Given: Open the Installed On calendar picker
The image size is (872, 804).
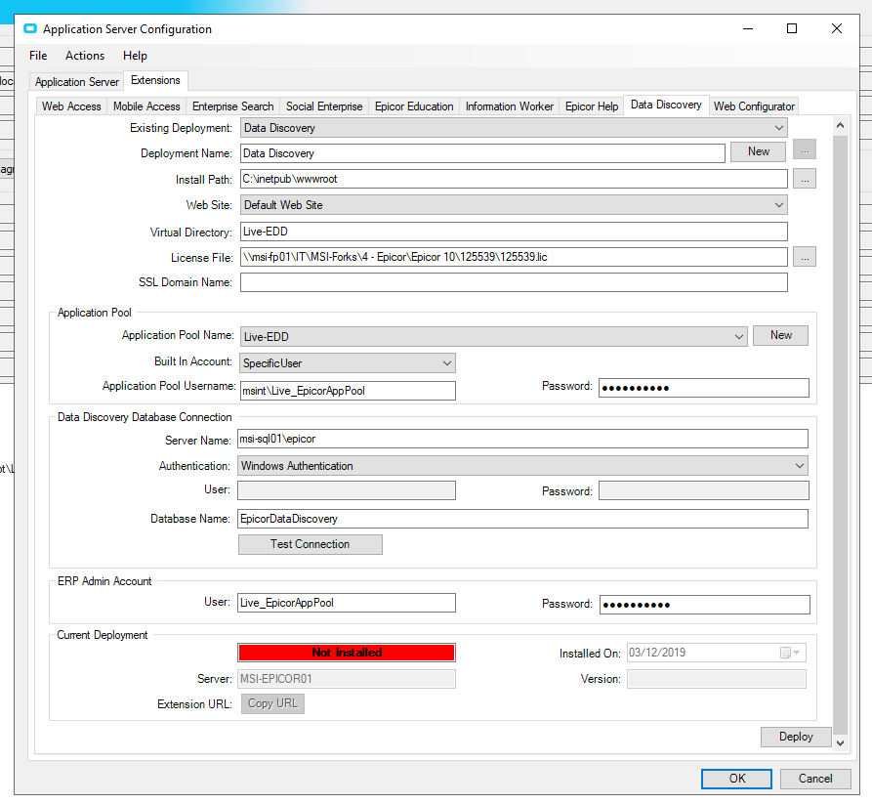Looking at the screenshot, I should click(x=790, y=653).
